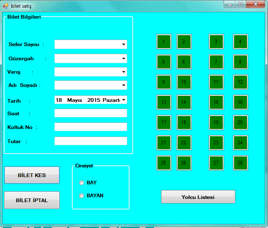This screenshot has height=228, width=268.
Task: Pick seat 7 on the grid
Action: [x=216, y=62]
